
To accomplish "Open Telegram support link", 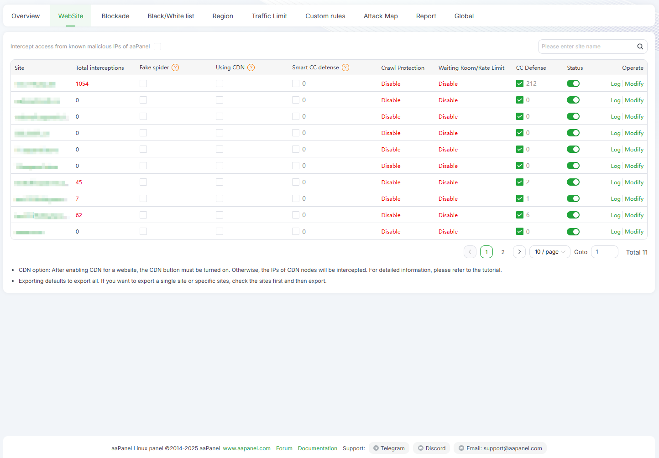I will [x=388, y=448].
